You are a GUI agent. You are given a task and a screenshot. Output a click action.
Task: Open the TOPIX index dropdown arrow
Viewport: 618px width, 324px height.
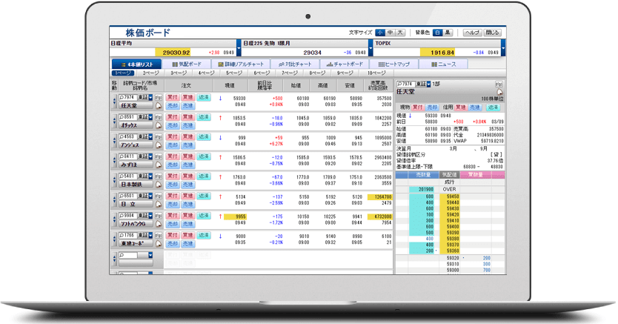[x=503, y=48]
